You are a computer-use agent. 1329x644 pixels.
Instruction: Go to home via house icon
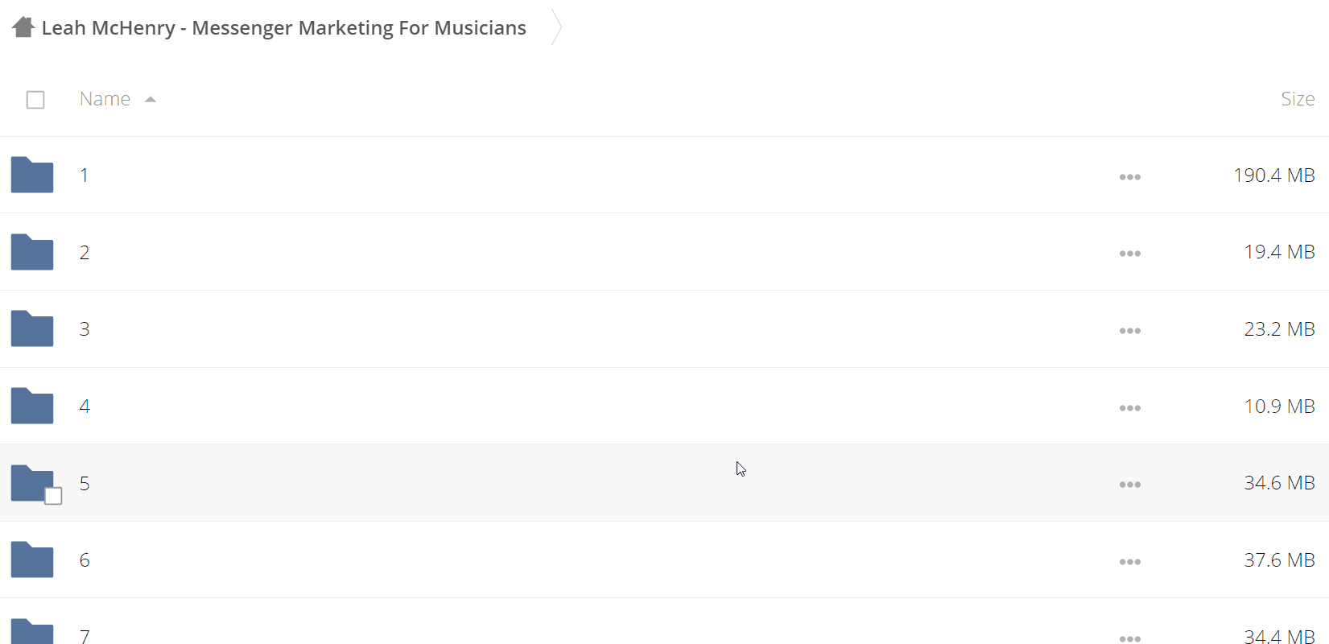point(23,27)
